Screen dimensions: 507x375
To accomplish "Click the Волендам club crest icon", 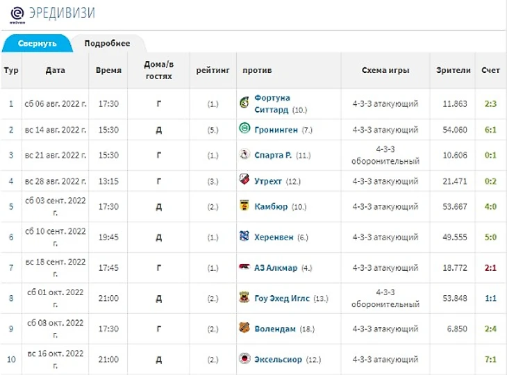I will 244,328.
